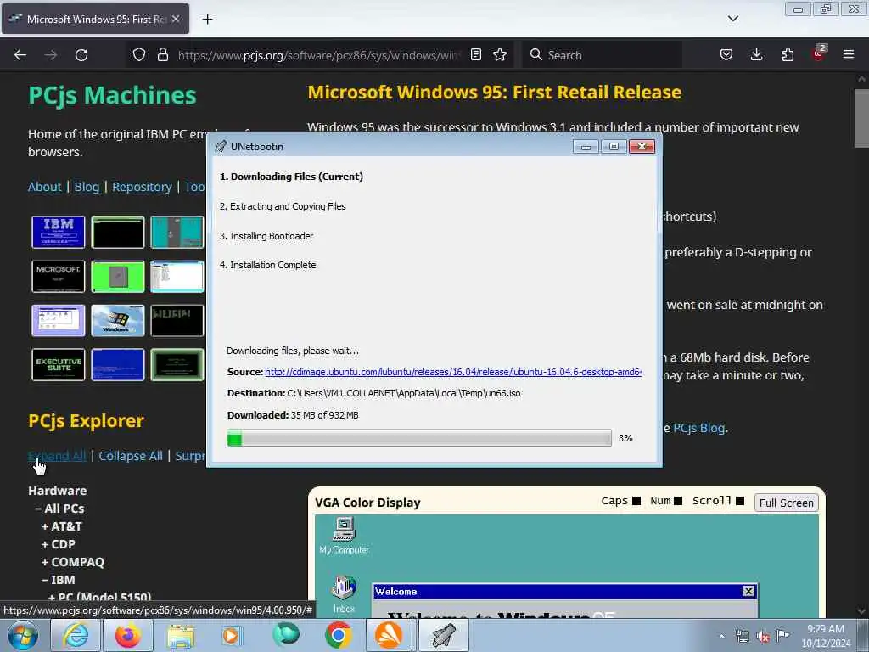
Task: Open a new tab with plus button
Action: 207,20
